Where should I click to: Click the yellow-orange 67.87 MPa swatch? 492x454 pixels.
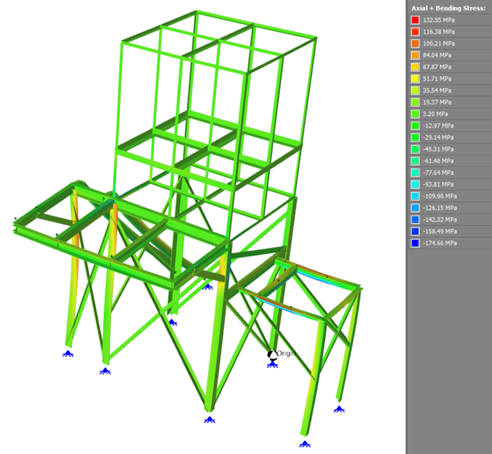click(415, 67)
